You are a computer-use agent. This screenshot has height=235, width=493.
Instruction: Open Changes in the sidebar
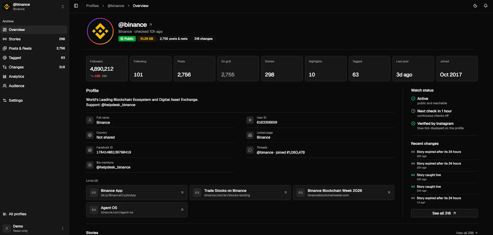click(x=34, y=67)
